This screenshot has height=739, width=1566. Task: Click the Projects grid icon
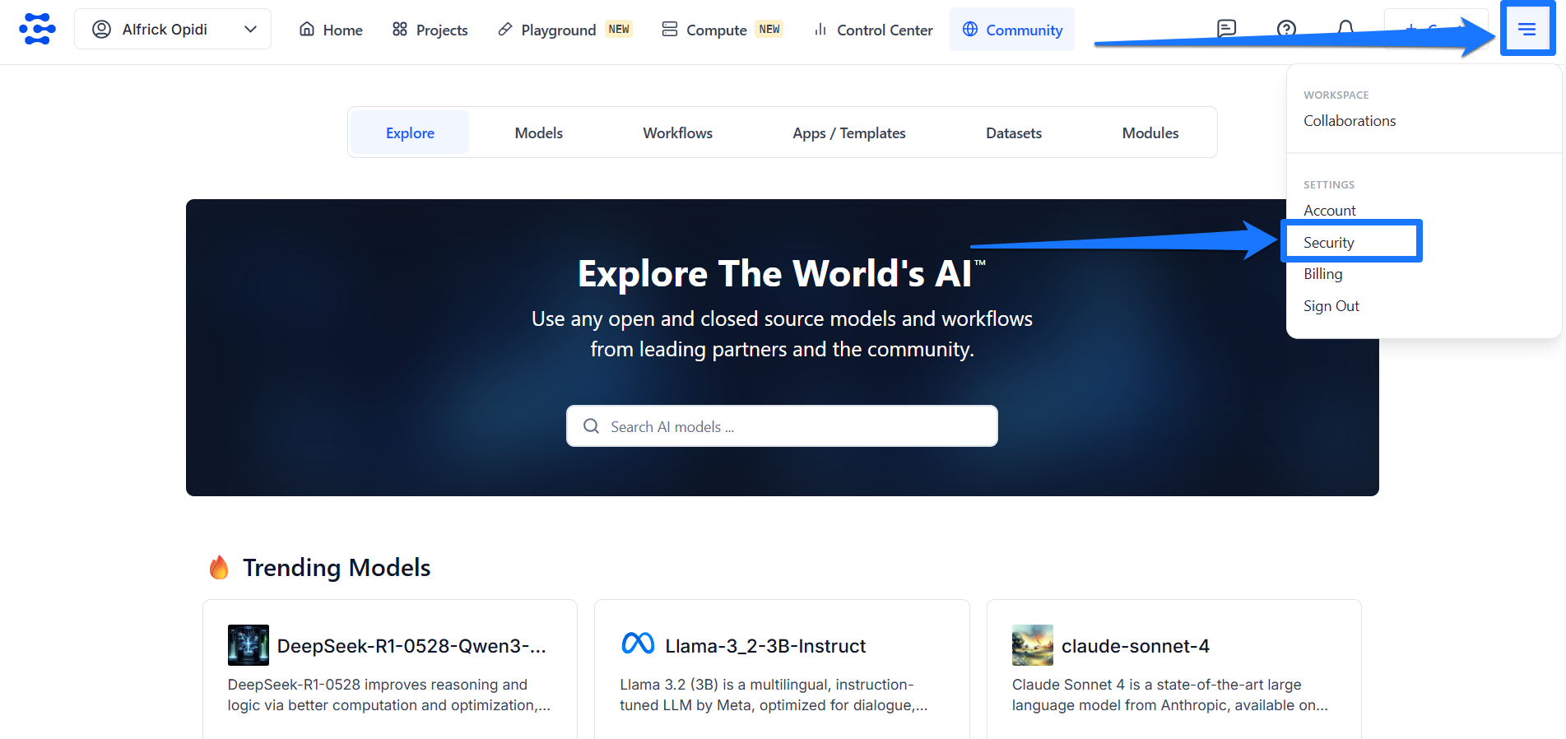pyautogui.click(x=400, y=29)
